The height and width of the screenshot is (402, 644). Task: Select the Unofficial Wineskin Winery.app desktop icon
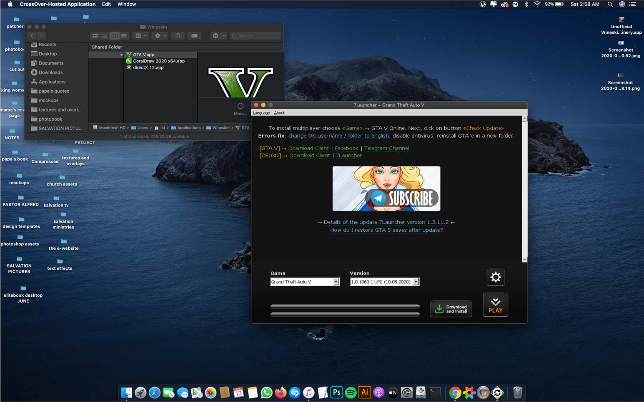pos(621,26)
